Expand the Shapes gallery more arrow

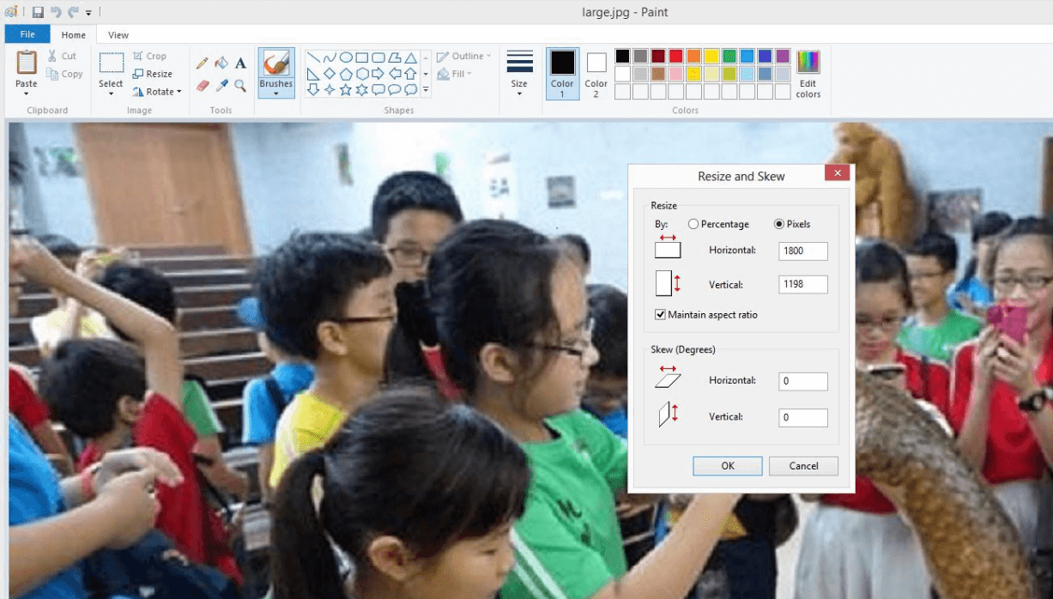(x=426, y=89)
